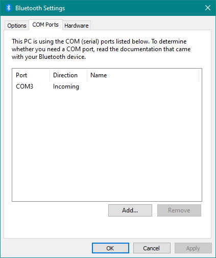Click the Name column header
Viewport: 216px width, 258px height.
click(x=143, y=75)
